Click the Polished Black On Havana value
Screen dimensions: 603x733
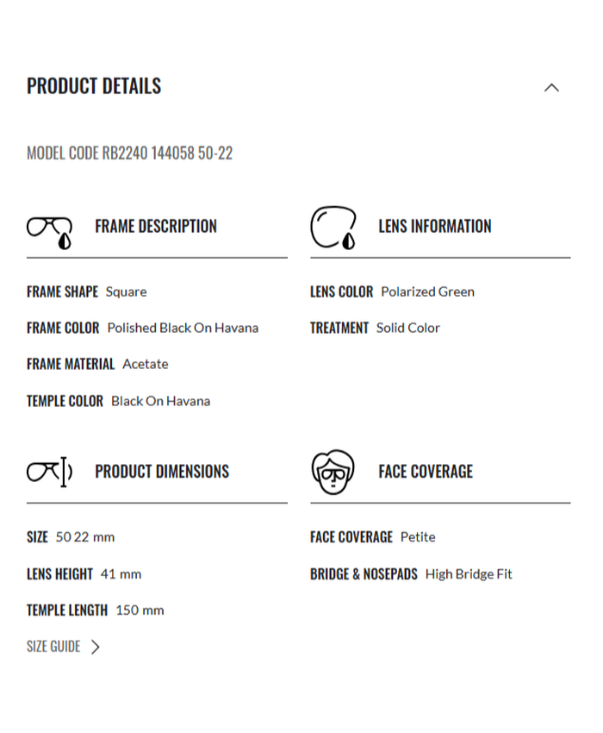point(183,328)
